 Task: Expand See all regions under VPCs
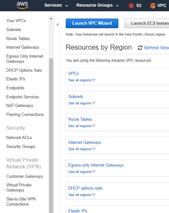[82, 80]
